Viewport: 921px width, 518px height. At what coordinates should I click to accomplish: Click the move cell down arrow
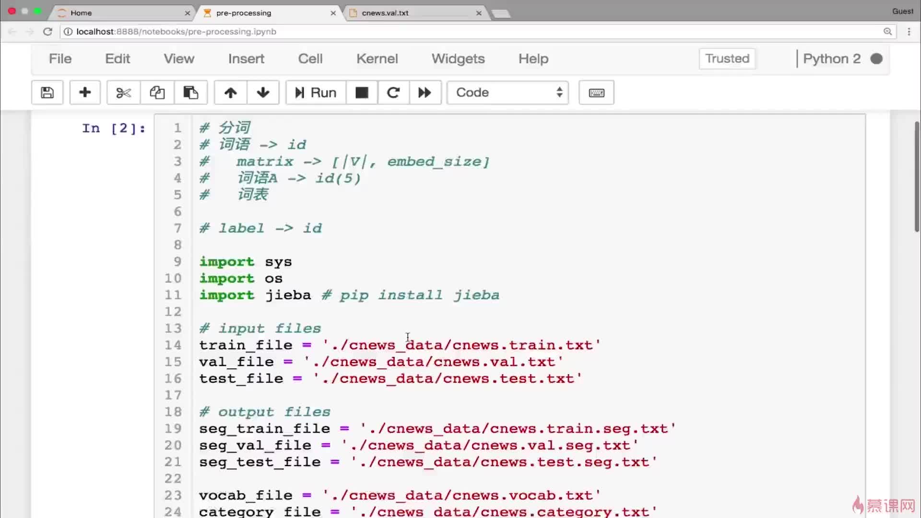point(262,93)
